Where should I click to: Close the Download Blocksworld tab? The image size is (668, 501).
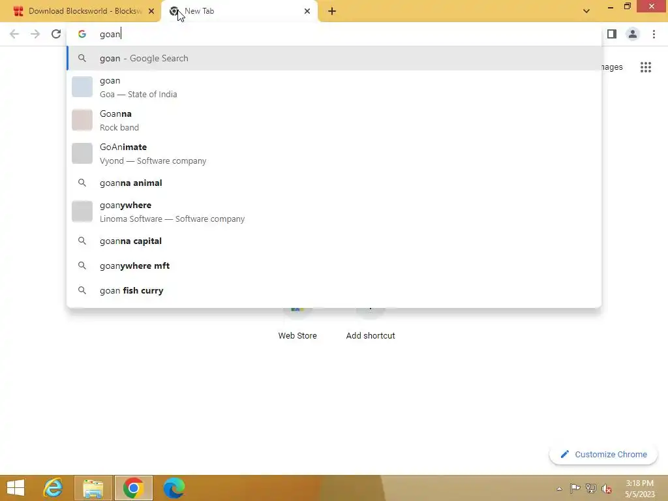151,11
